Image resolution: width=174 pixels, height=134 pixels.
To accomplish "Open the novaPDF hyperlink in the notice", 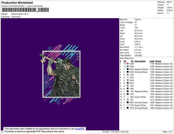I will pyautogui.click(x=80, y=129).
